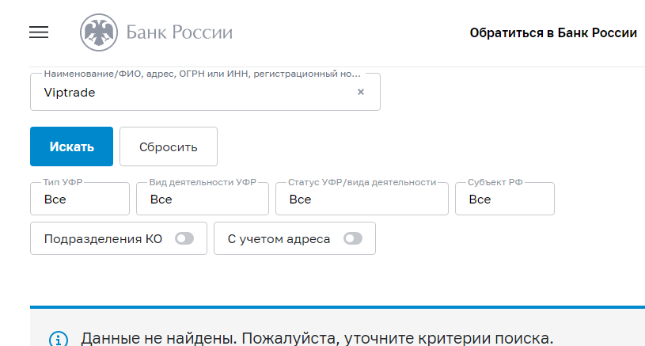Click the Bank of Russia eagle emblem
645x346 pixels.
pos(99,32)
